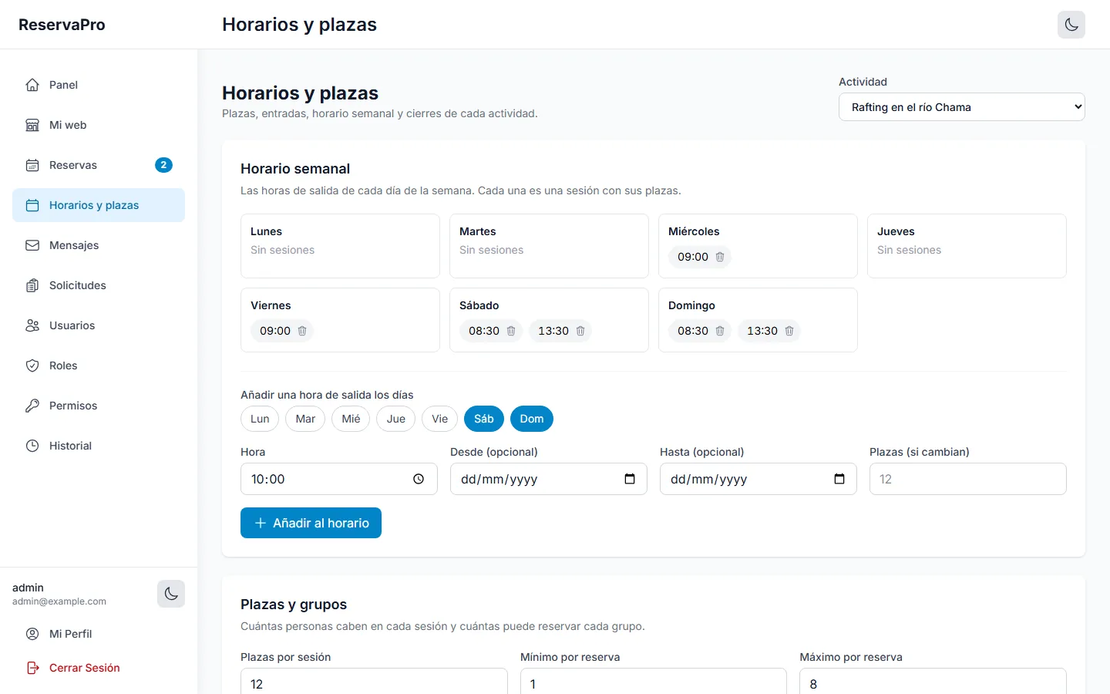Open the Actividad dropdown
Viewport: 1110px width, 694px height.
click(x=961, y=107)
